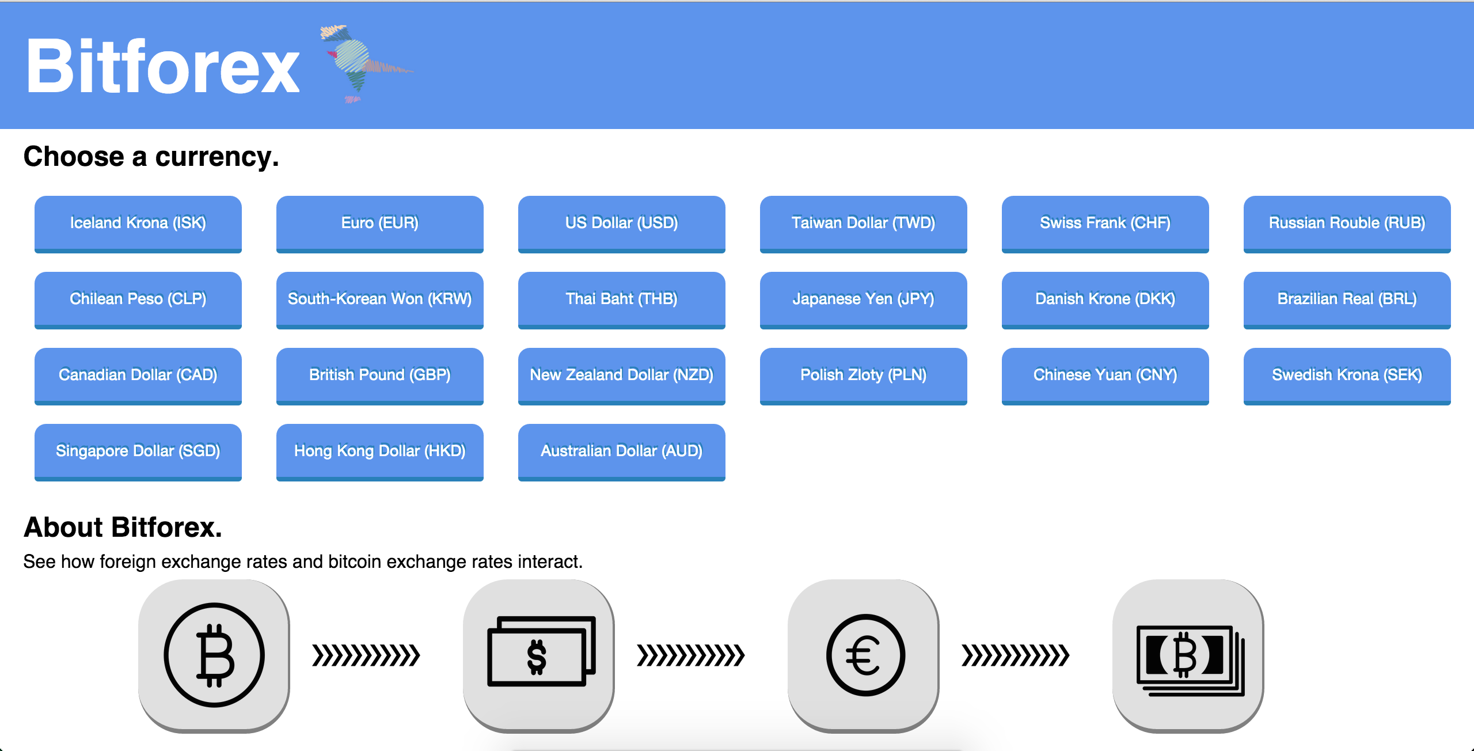
Task: Click arrows between dollar and Euro icons
Action: coord(691,655)
